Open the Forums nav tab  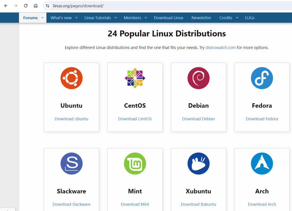[x=30, y=18]
